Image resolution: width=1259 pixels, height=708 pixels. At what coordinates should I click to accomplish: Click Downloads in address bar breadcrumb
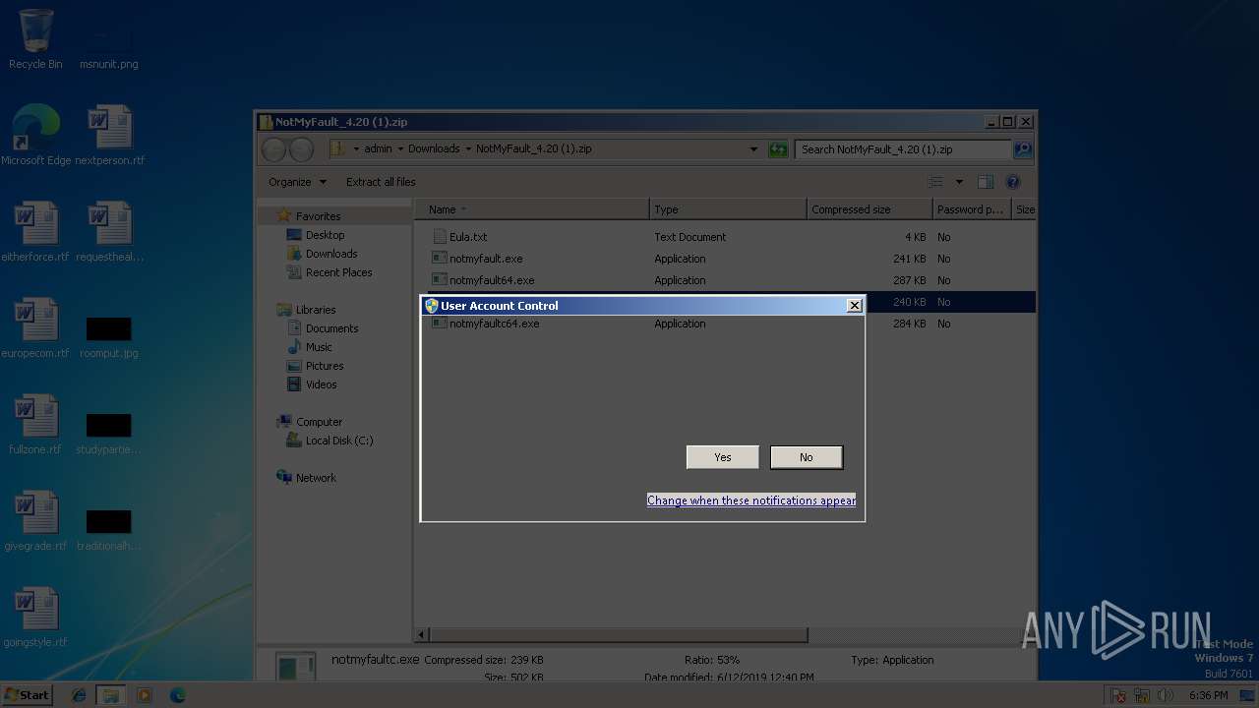(x=434, y=149)
